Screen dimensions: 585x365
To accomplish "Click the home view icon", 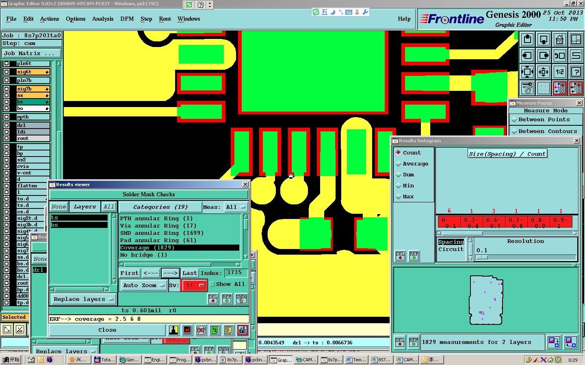I will click(x=560, y=39).
